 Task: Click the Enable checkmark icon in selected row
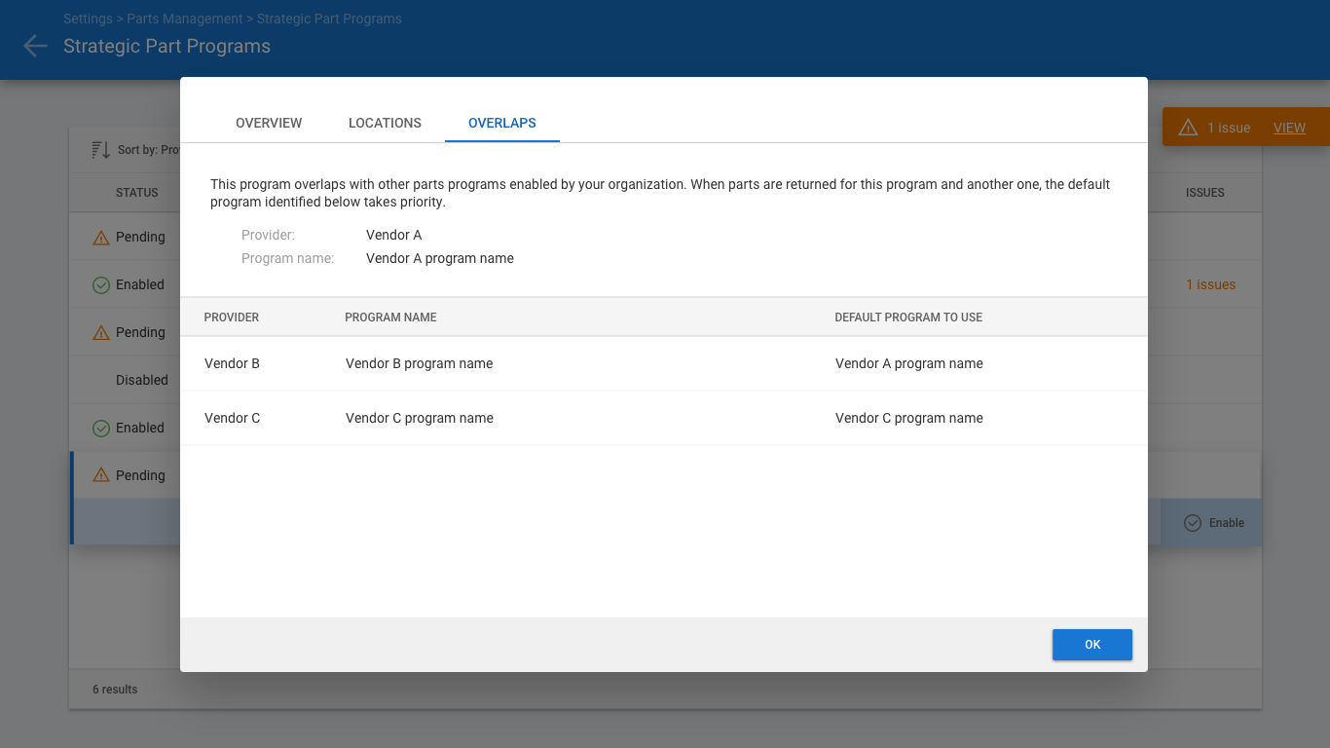click(x=1193, y=523)
